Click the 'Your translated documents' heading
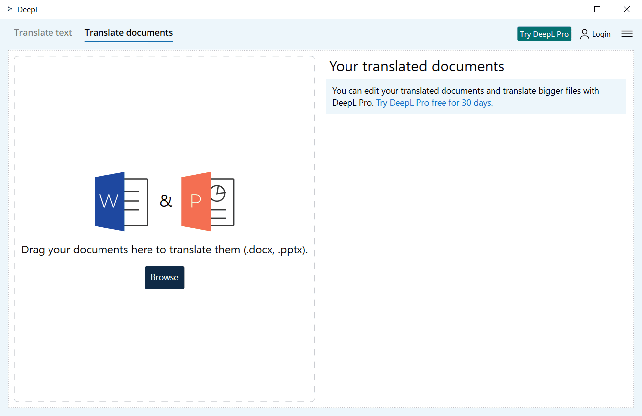642x416 pixels. [417, 66]
